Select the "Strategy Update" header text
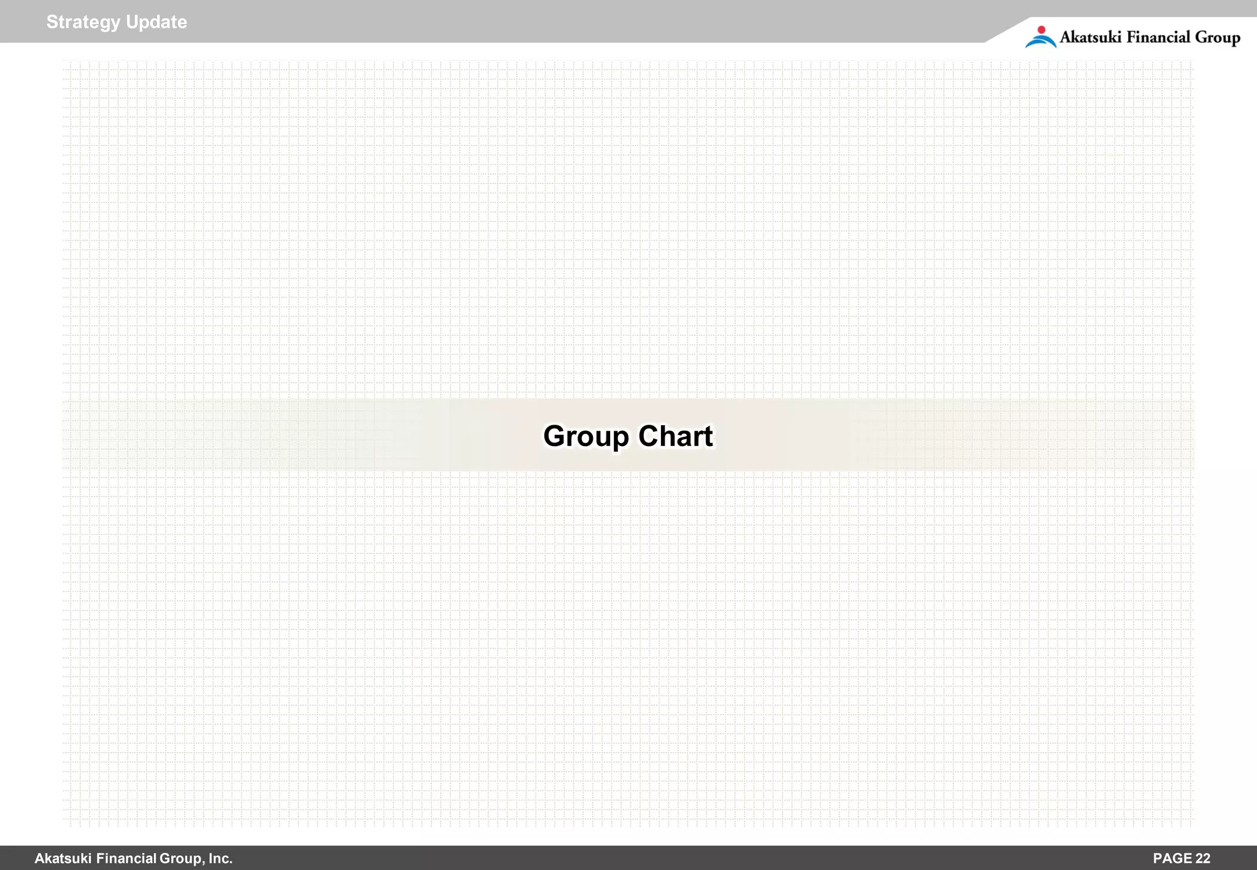Viewport: 1257px width, 870px height. click(x=117, y=22)
